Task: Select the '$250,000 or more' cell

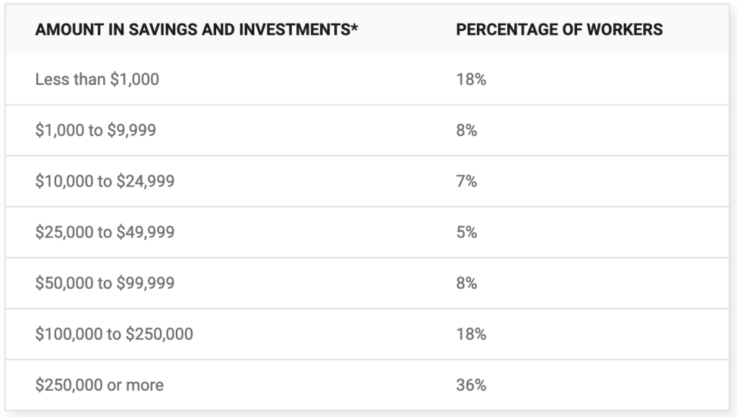Action: pos(99,385)
